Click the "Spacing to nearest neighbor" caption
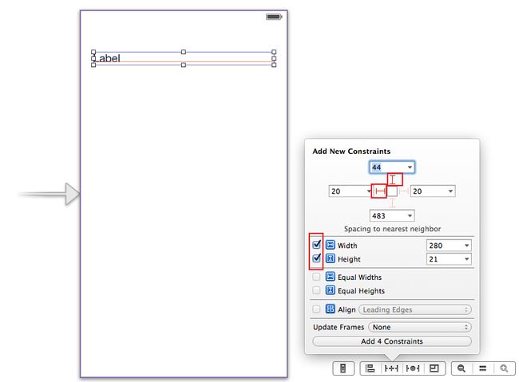 pos(392,229)
